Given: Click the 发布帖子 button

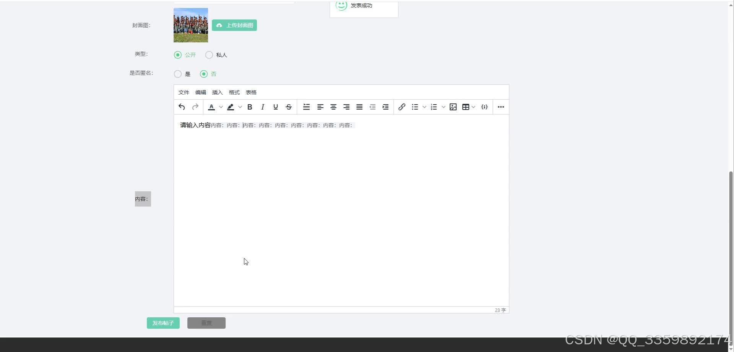Looking at the screenshot, I should pos(163,323).
